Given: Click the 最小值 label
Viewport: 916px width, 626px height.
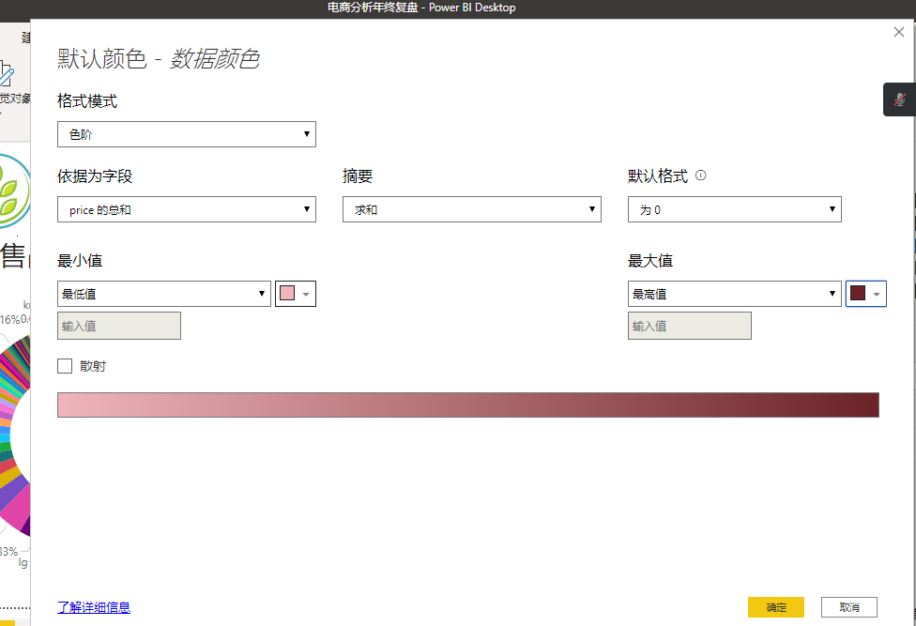Looking at the screenshot, I should (x=80, y=261).
